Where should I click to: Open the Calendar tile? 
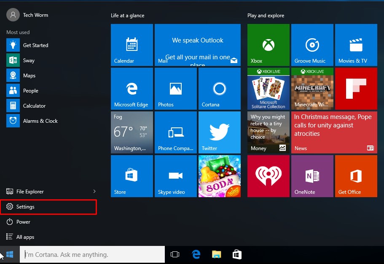[132, 45]
